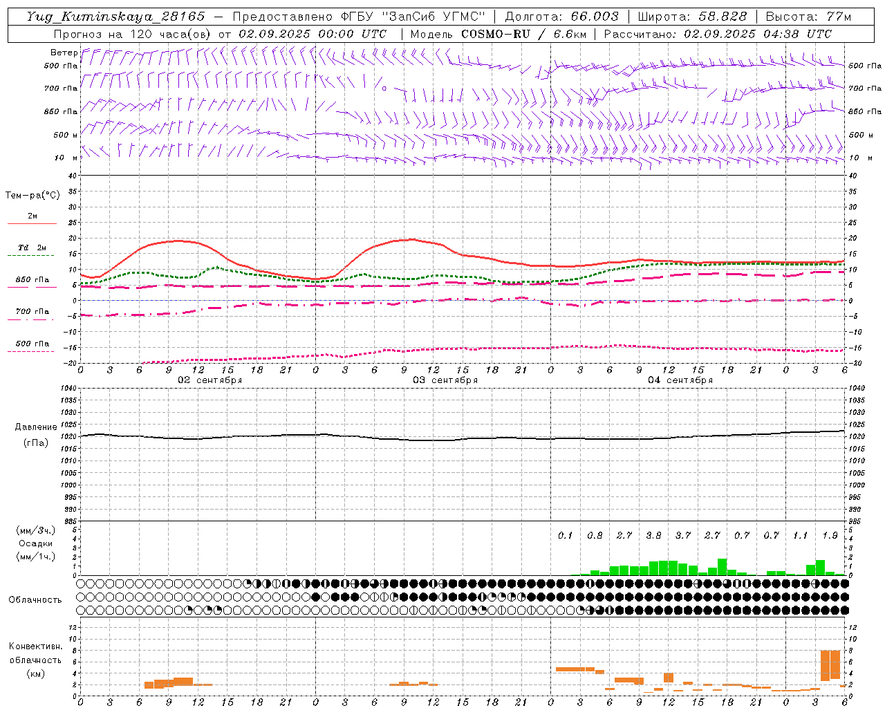Click the date label "04 сентября"

(680, 380)
